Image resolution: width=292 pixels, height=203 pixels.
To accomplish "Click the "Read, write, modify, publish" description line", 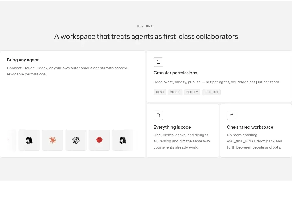I will pos(217,82).
